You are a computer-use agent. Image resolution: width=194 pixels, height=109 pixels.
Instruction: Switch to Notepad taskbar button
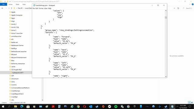point(172,107)
